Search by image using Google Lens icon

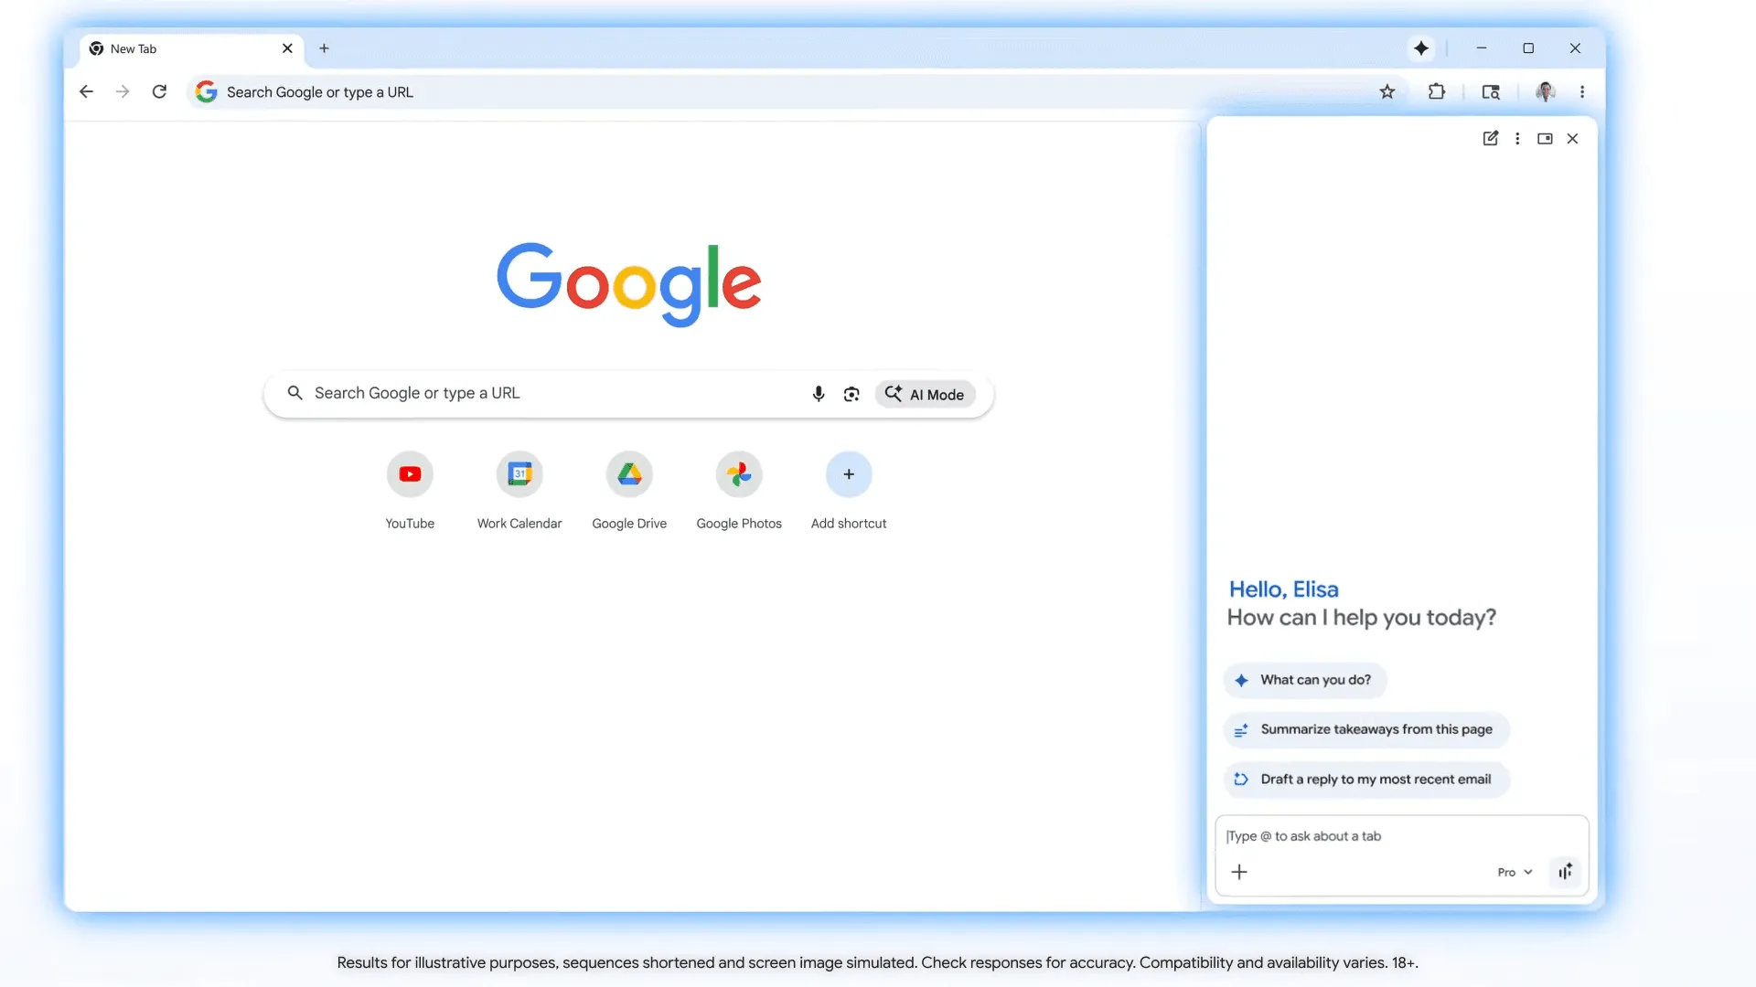click(x=851, y=393)
